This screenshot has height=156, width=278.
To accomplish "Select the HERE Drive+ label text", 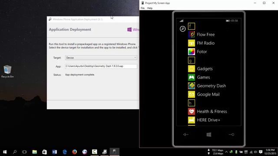I will point(208,120).
